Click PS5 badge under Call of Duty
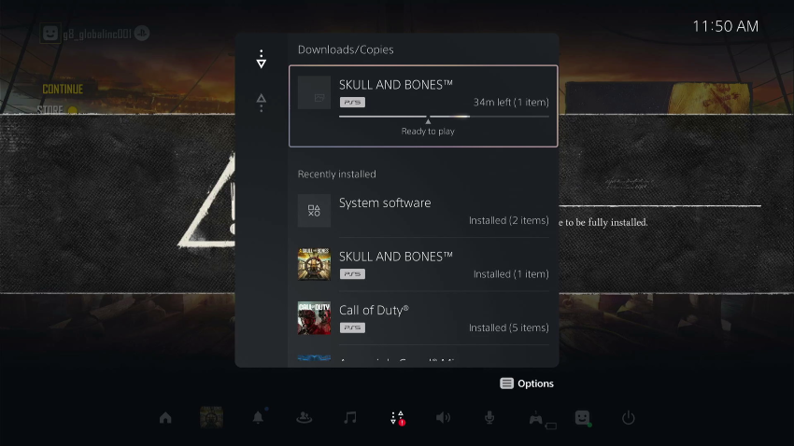Image resolution: width=794 pixels, height=446 pixels. pos(352,328)
